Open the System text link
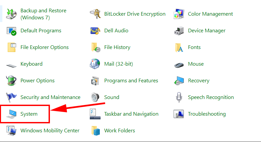Image resolution: width=261 pixels, height=142 pixels. (x=29, y=114)
